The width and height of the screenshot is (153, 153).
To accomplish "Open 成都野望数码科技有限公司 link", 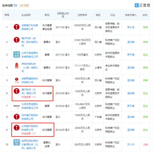I will [30, 80].
